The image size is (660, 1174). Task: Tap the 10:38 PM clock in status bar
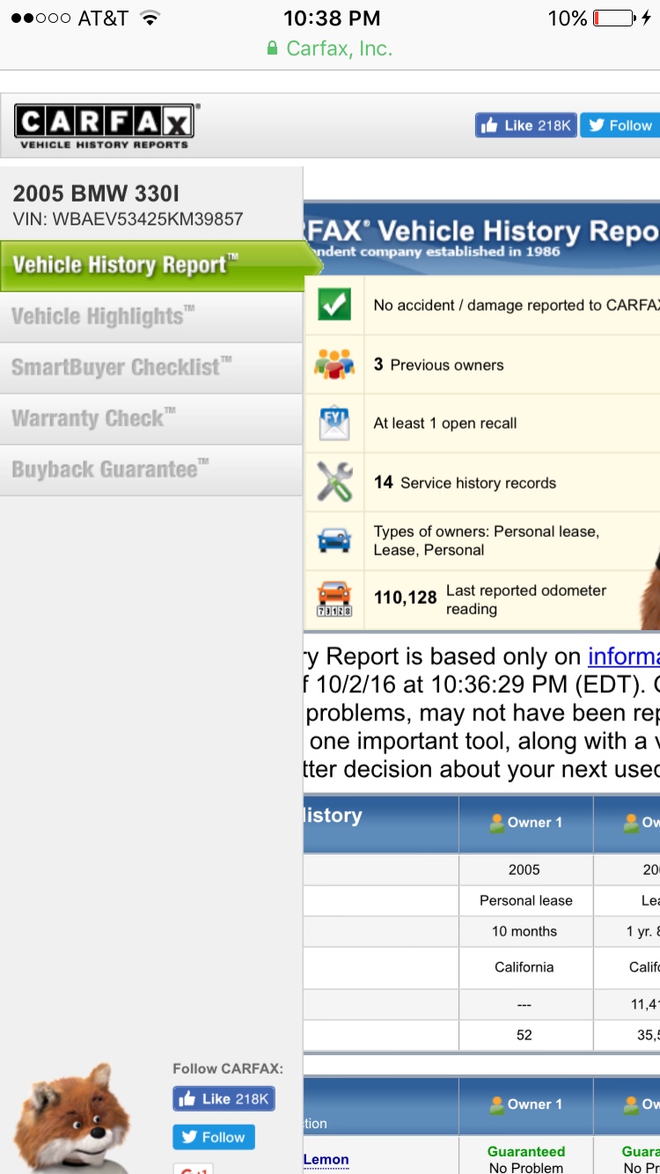pyautogui.click(x=332, y=18)
